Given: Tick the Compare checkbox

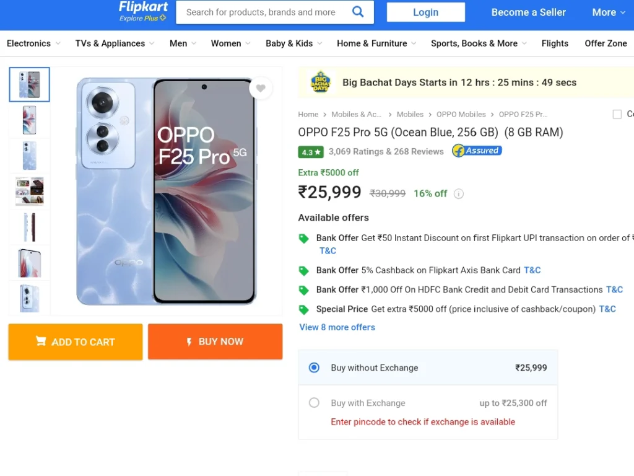Looking at the screenshot, I should (x=617, y=115).
